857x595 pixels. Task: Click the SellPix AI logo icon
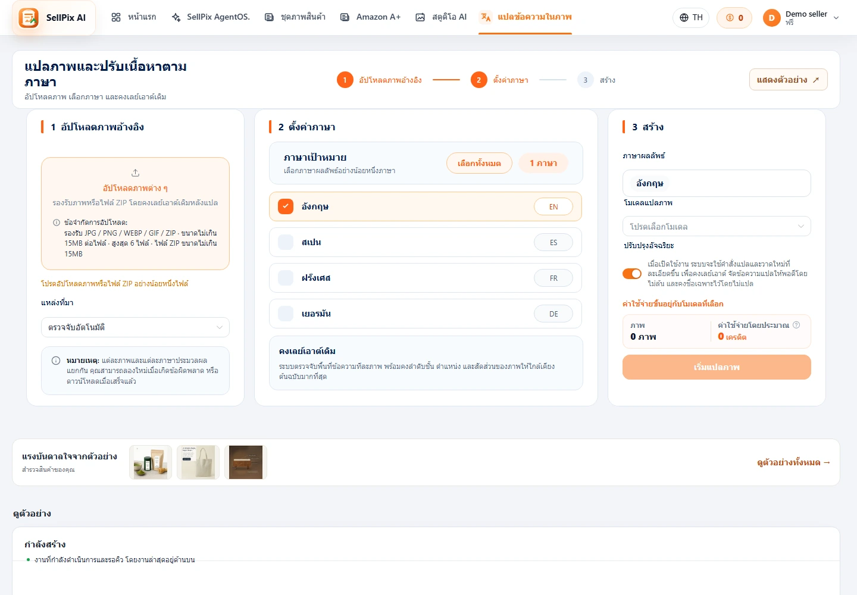click(x=29, y=18)
